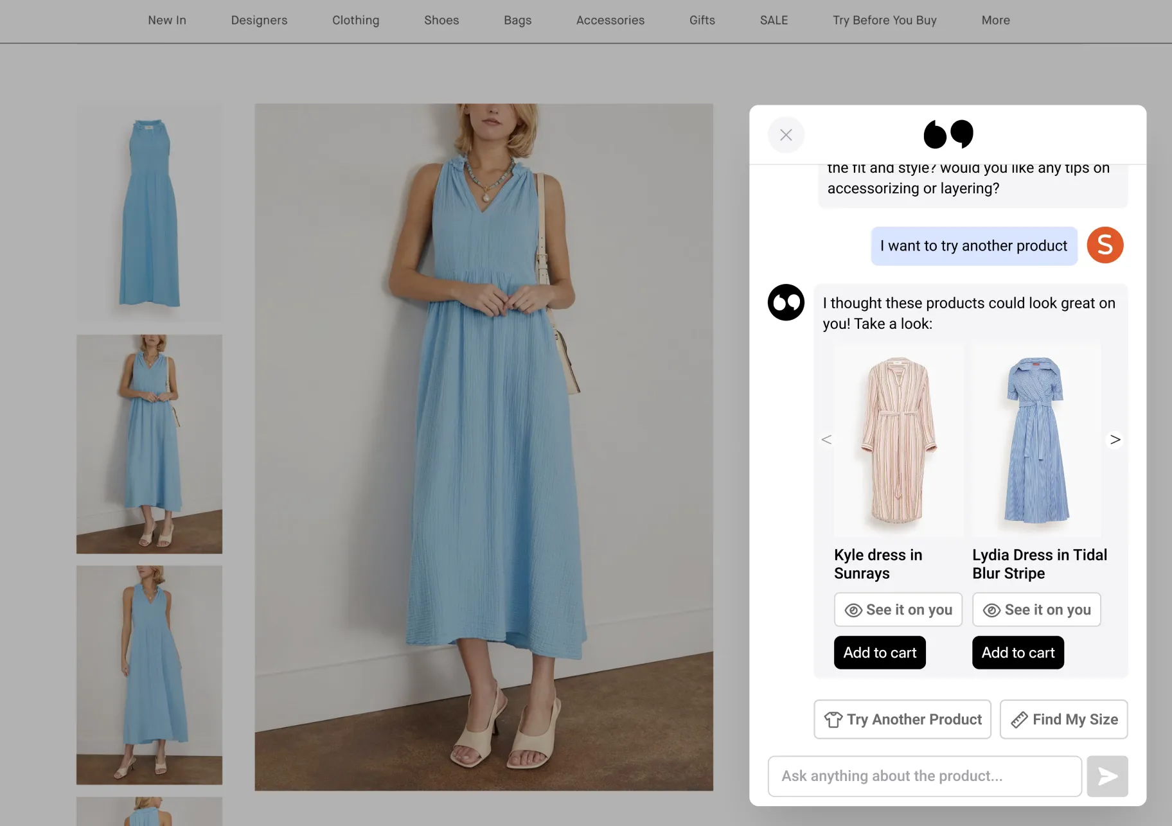The width and height of the screenshot is (1172, 826).
Task: Open the Bags menu
Action: coord(517,20)
